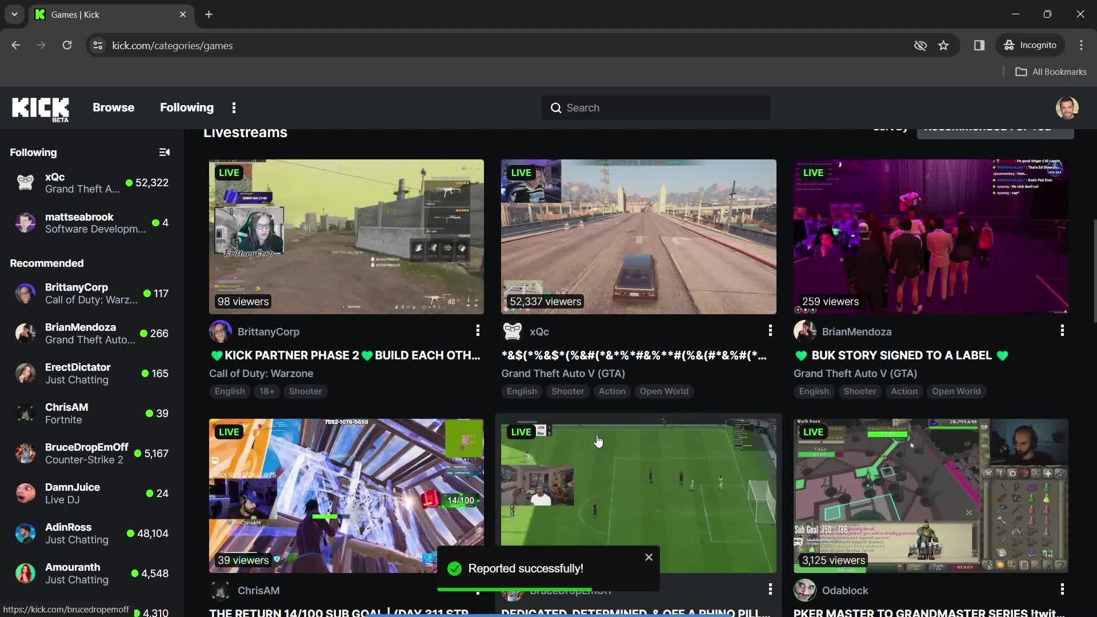1097x617 pixels.
Task: Open BrittanyCorp in Recommended sidebar
Action: (91, 293)
